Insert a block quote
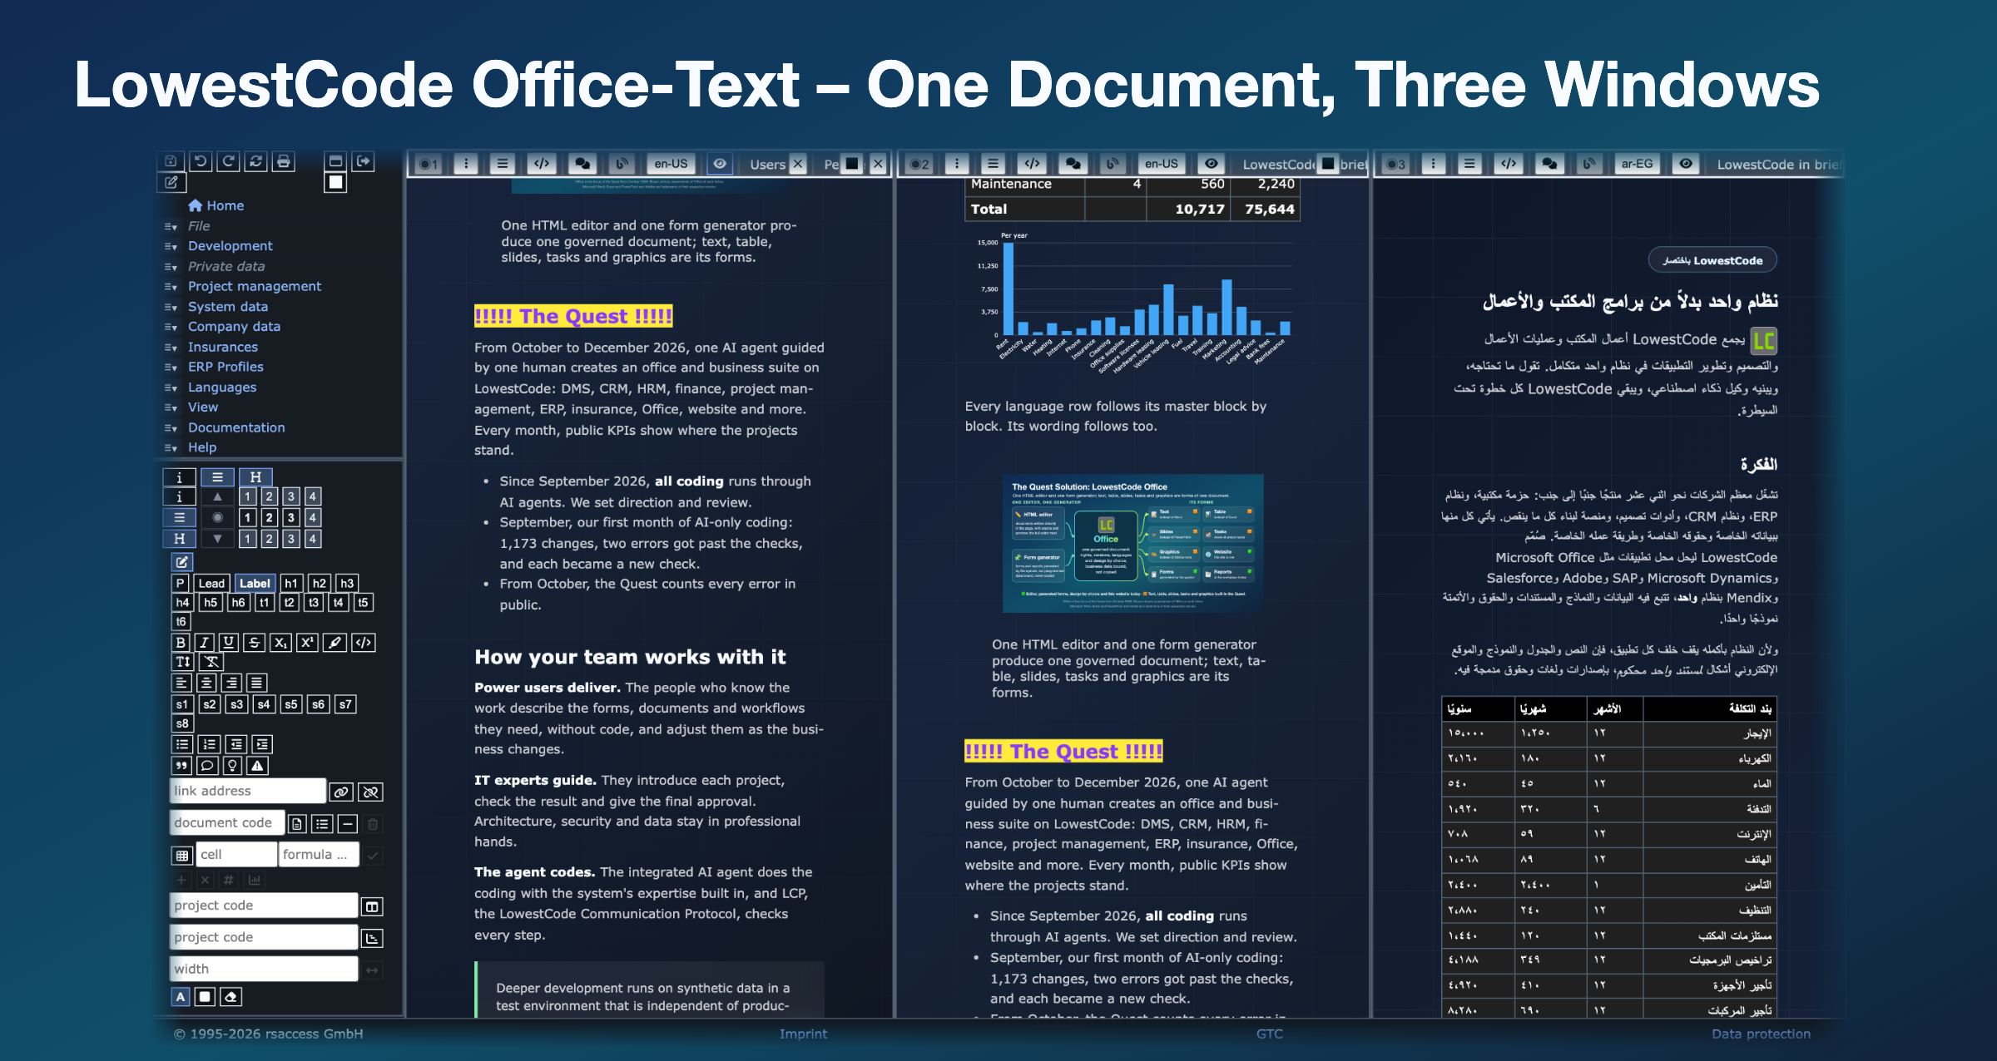This screenshot has width=1997, height=1061. (x=181, y=766)
